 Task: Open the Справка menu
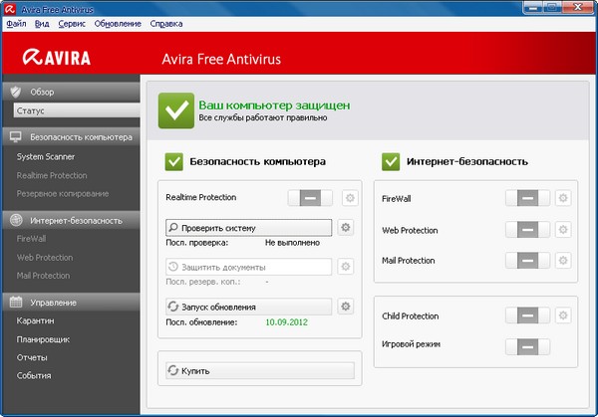click(x=165, y=23)
